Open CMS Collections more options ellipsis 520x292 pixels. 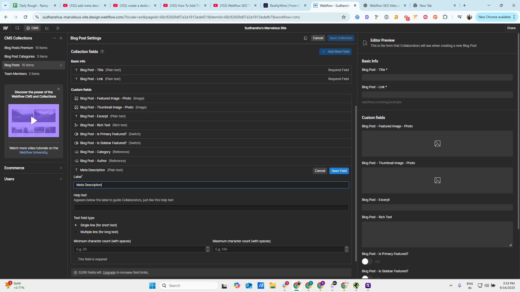coord(54,38)
